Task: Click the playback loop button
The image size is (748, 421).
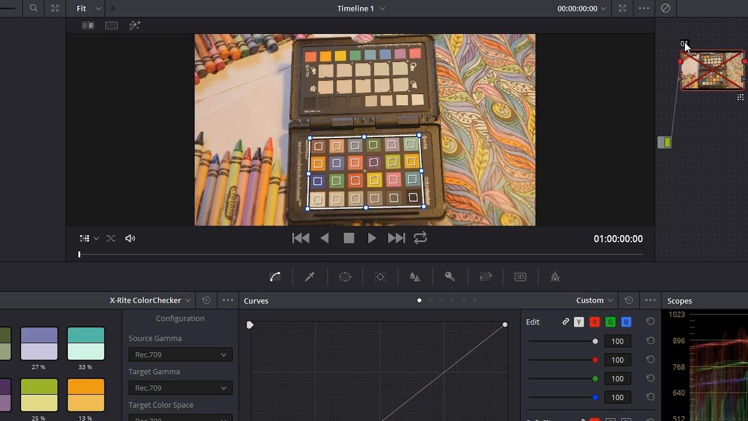Action: (x=420, y=237)
